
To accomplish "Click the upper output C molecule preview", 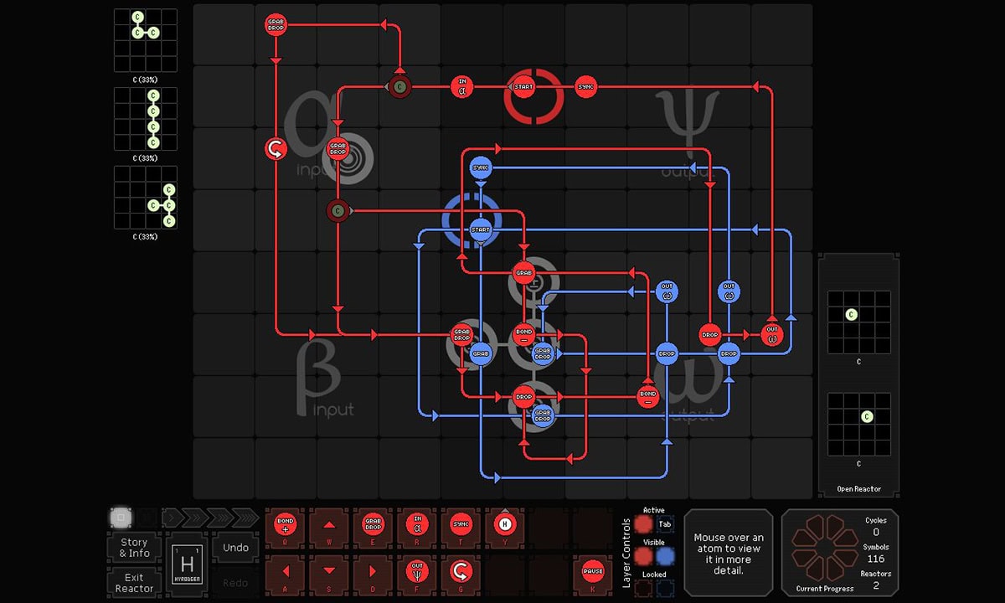I will [x=858, y=322].
